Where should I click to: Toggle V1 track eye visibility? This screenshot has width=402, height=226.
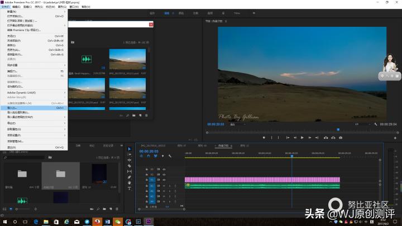click(x=164, y=180)
